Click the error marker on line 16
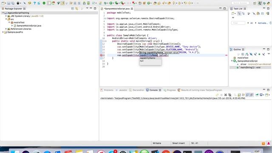 click(x=101, y=55)
